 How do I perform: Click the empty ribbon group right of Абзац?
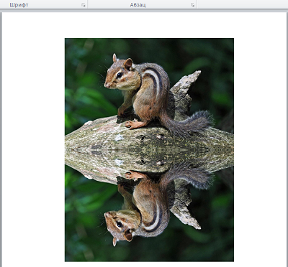coord(243,4)
